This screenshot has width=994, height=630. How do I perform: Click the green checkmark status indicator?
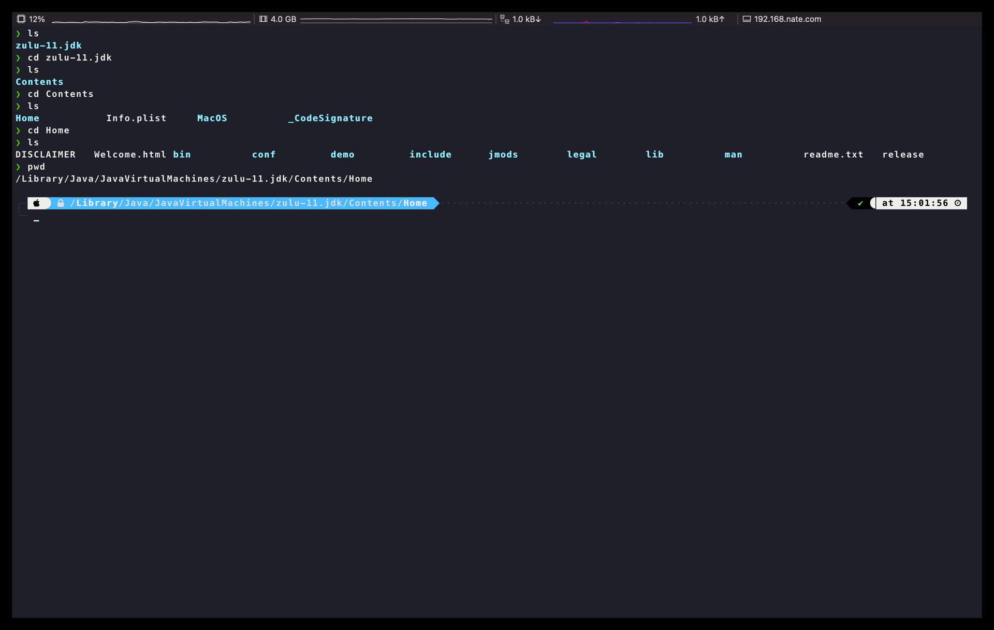[x=860, y=203]
